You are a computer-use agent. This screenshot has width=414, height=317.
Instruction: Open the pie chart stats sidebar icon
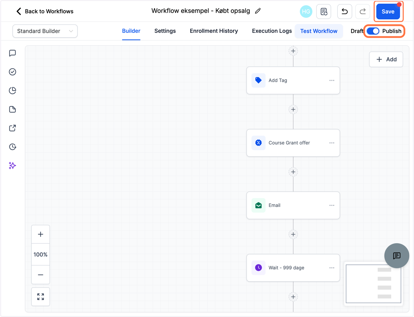point(12,90)
